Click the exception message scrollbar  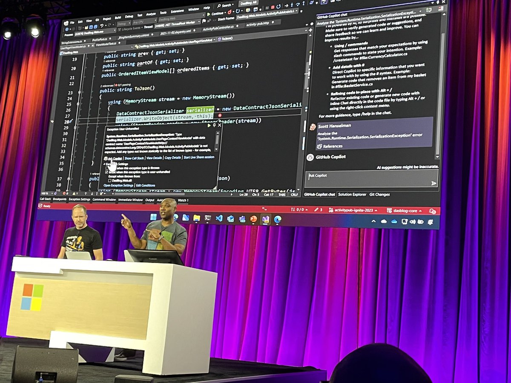point(217,141)
